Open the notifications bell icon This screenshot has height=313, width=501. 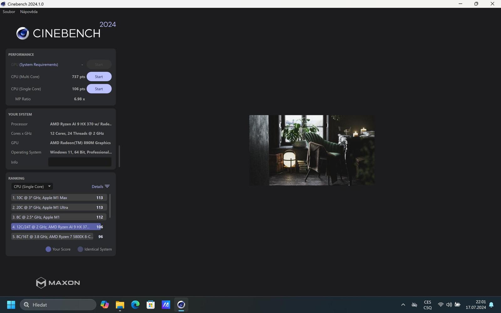point(491,305)
